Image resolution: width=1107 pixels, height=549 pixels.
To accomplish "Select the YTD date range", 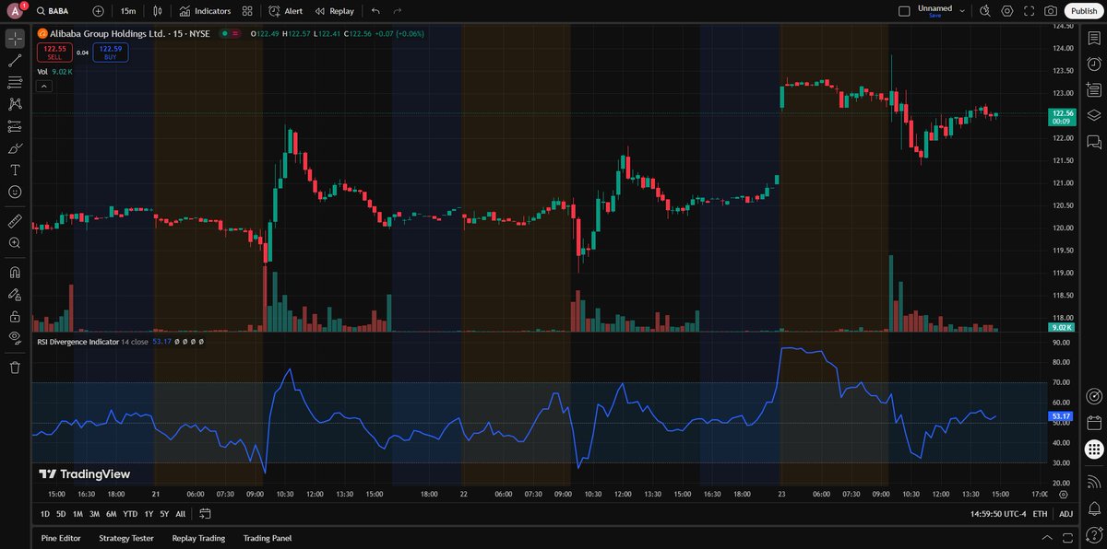I will pyautogui.click(x=130, y=514).
